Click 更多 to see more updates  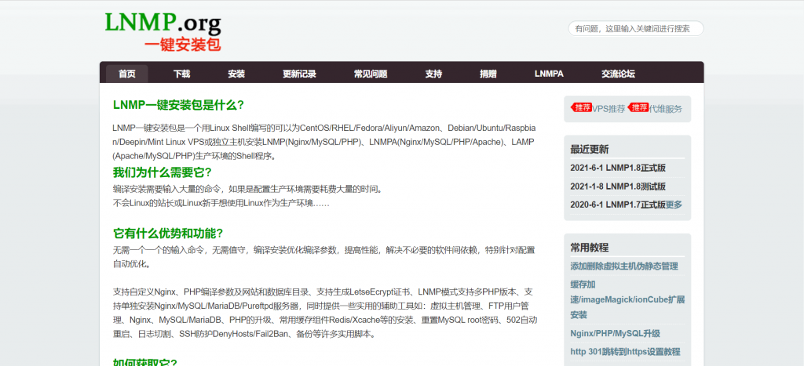674,205
